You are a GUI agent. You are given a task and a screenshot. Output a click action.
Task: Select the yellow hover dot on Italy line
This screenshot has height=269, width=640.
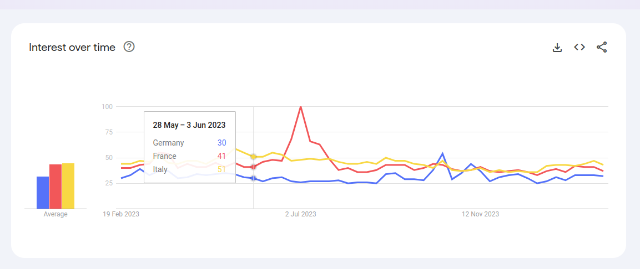coord(254,157)
